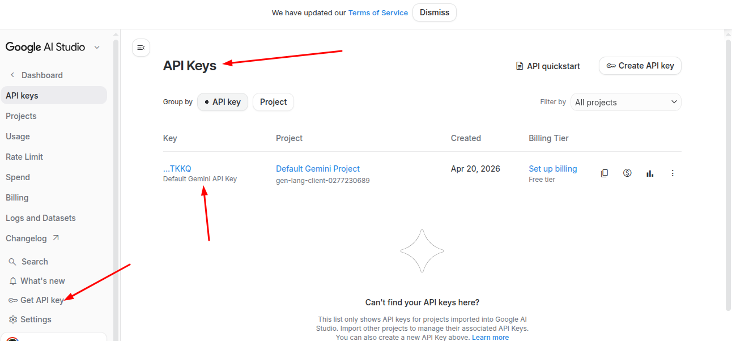Group keys by Project
The width and height of the screenshot is (732, 341).
(x=273, y=102)
